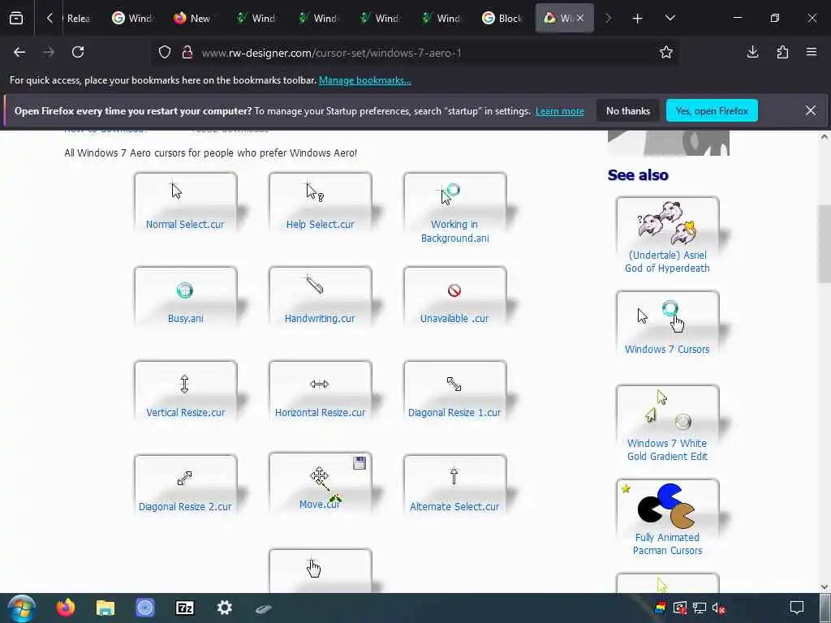Image resolution: width=831 pixels, height=623 pixels.
Task: Click the Manage bookmarks link
Action: [364, 80]
